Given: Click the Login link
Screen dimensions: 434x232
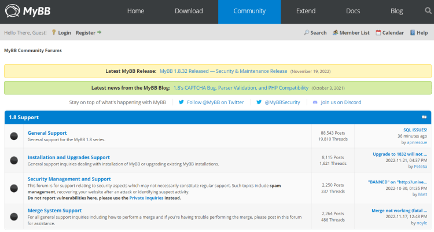Looking at the screenshot, I should 64,32.
